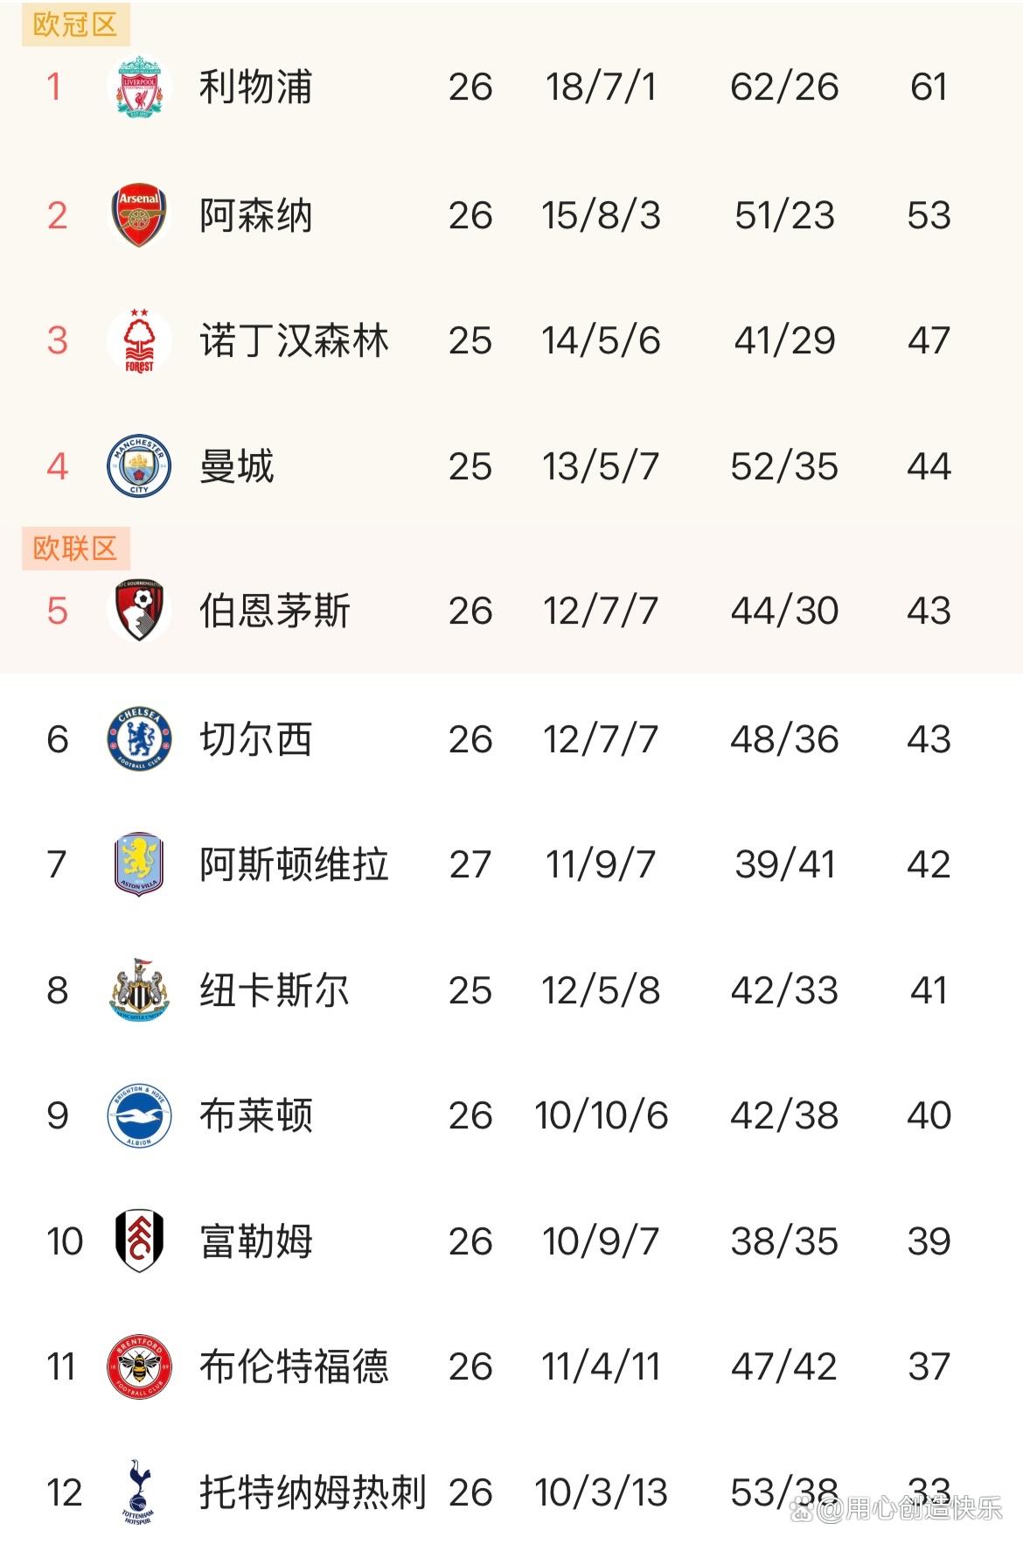Open team name 利物浦

pos(255,87)
